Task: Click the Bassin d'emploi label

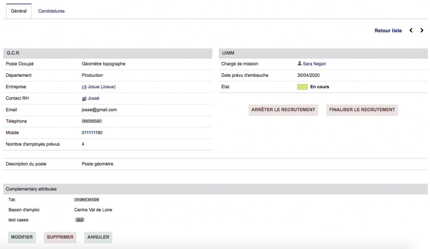Action: coord(24,210)
